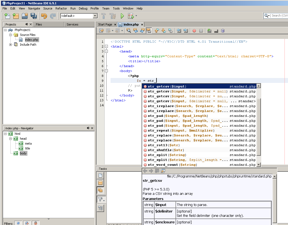288x225 pixels.
Task: Choose str_rot13($str) completion item
Action: pyautogui.click(x=199, y=145)
